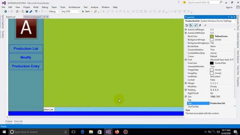The width and height of the screenshot is (240, 135).
Task: Open the ProductionList object selector dropdown
Action: pos(235,21)
